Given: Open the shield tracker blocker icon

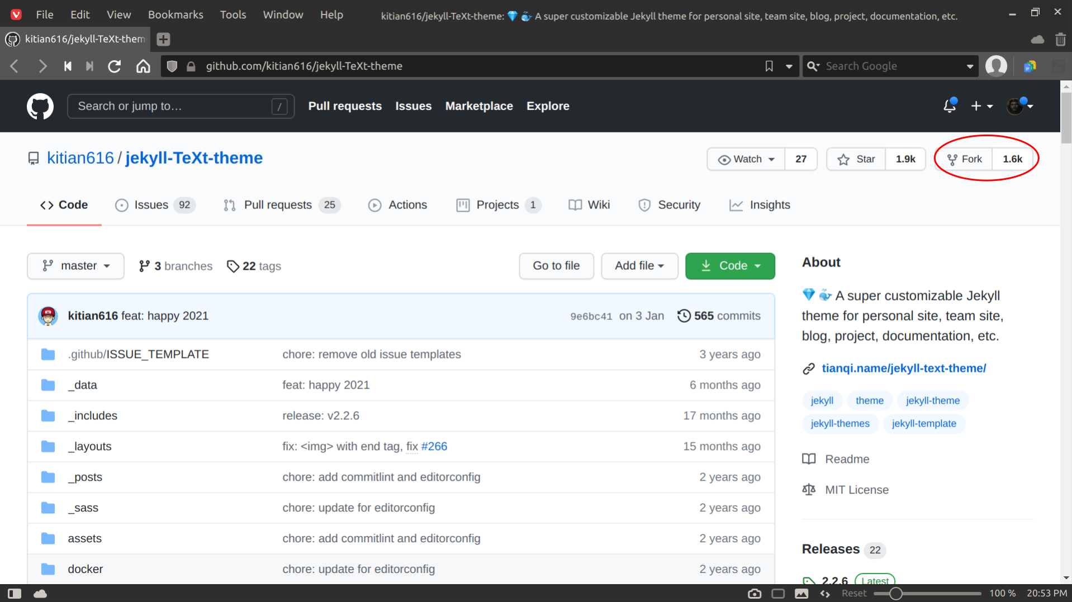Looking at the screenshot, I should (172, 66).
